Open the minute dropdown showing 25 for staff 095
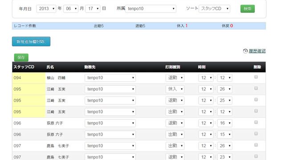The height and width of the screenshot is (160, 285). [x=224, y=100]
